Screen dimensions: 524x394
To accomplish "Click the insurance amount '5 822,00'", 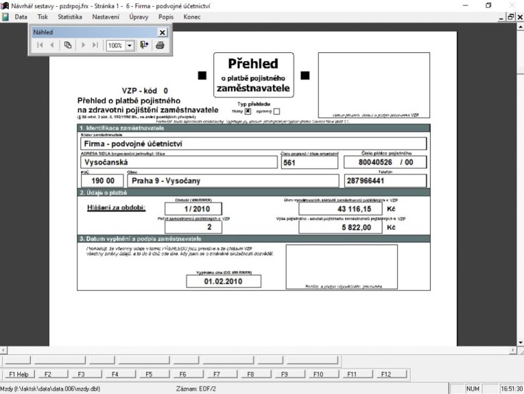I will coord(340,227).
